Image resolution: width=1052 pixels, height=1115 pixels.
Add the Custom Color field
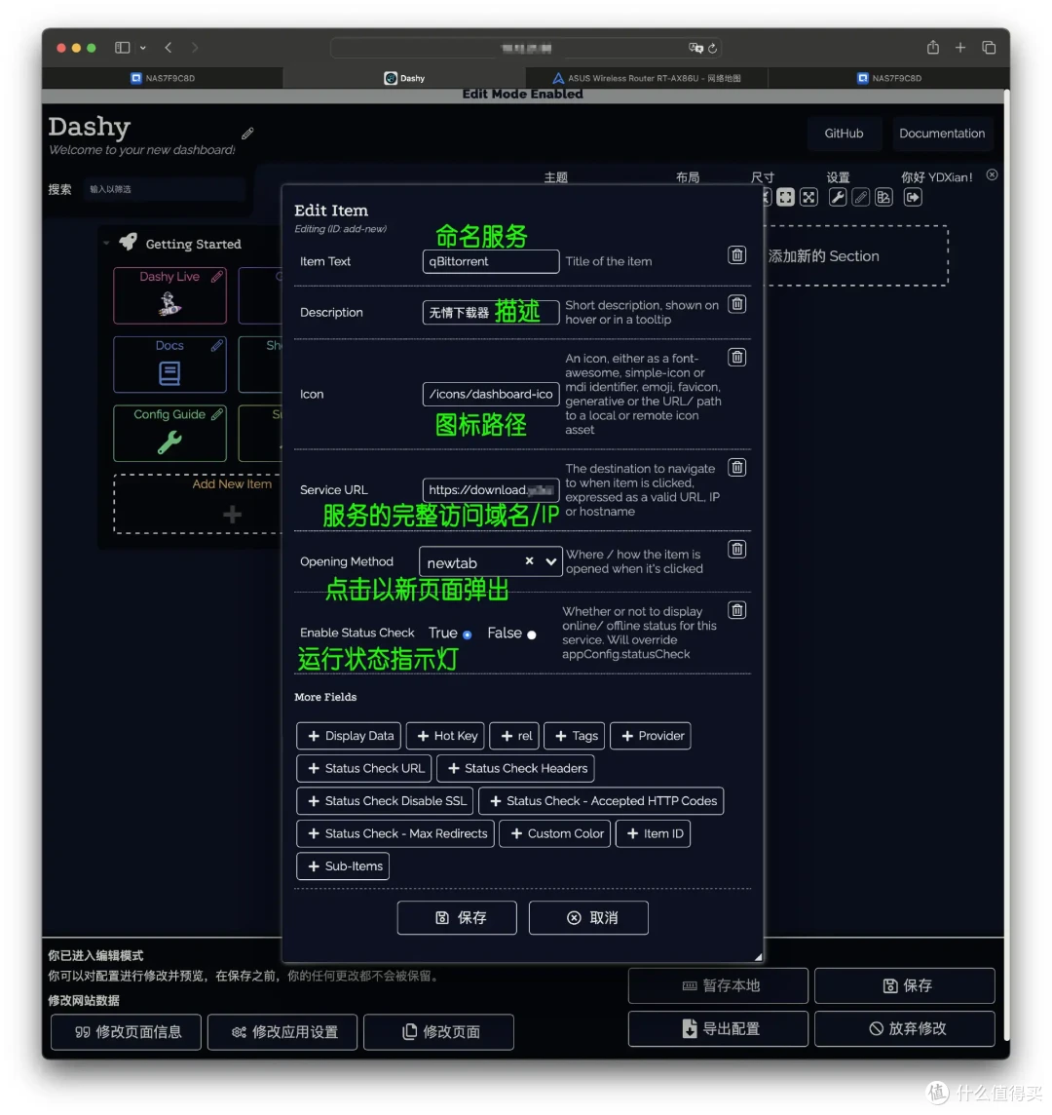[555, 833]
